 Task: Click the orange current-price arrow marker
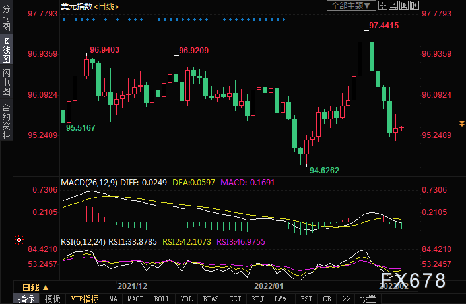point(462,124)
